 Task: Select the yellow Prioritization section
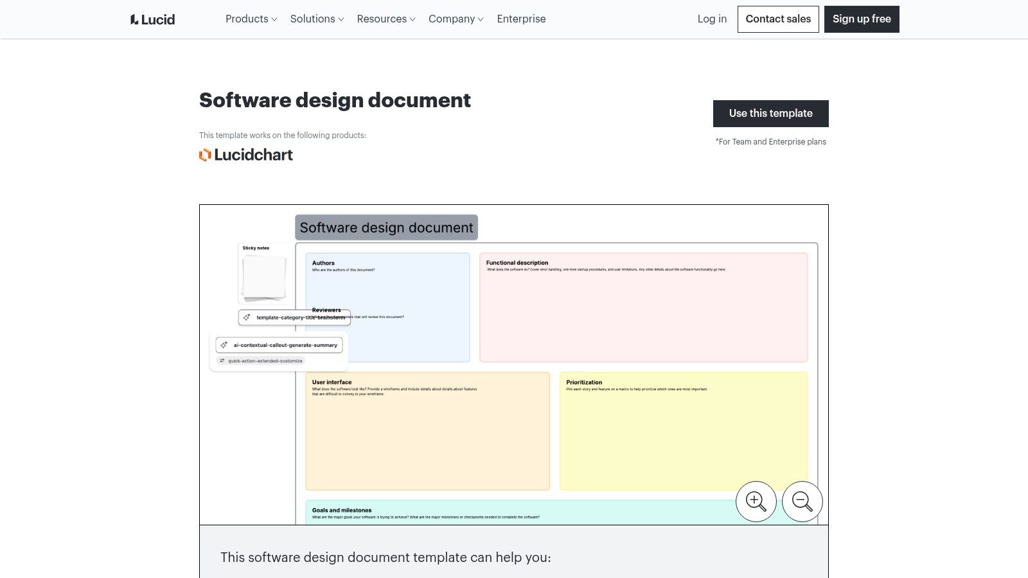pos(683,437)
